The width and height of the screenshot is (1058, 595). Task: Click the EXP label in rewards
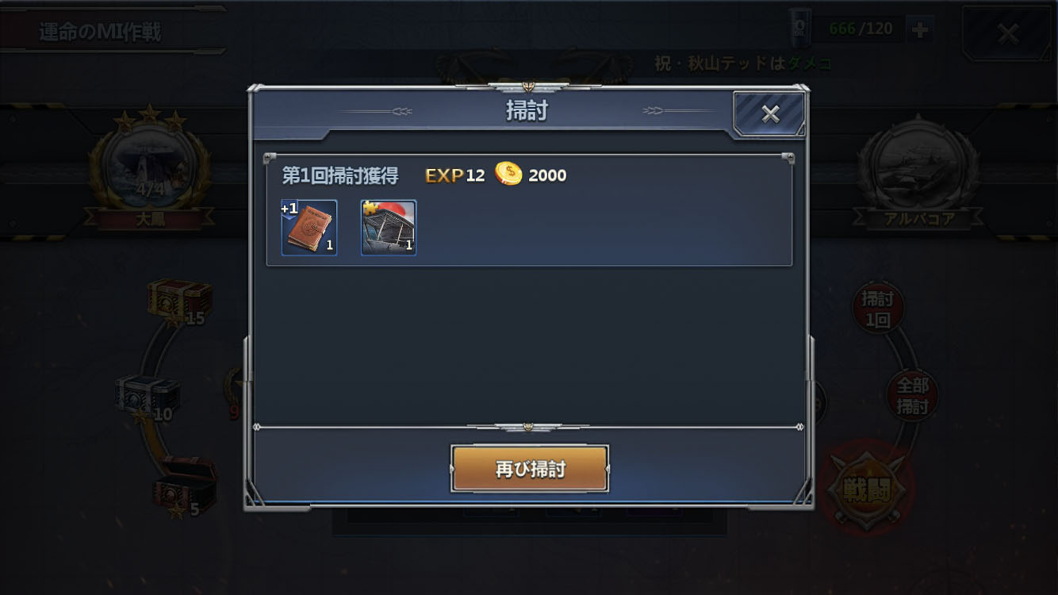coord(444,175)
